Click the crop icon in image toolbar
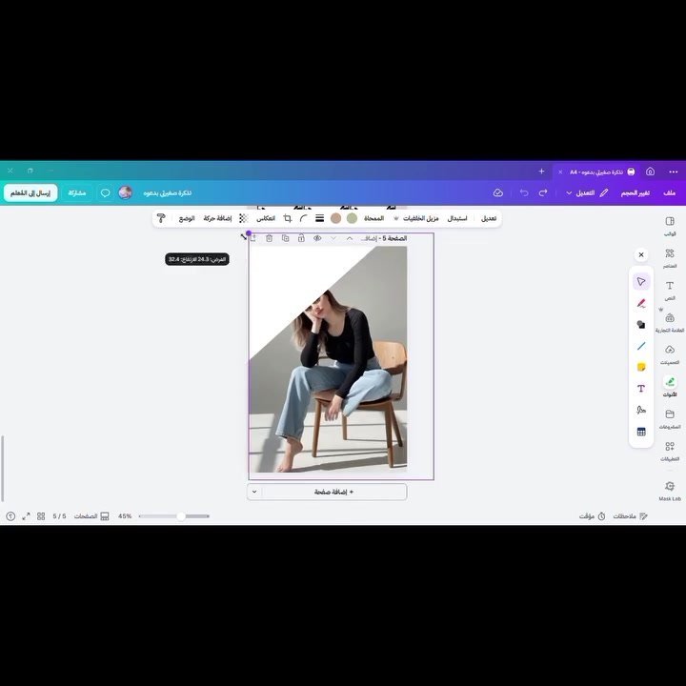The image size is (686, 686). [x=288, y=218]
